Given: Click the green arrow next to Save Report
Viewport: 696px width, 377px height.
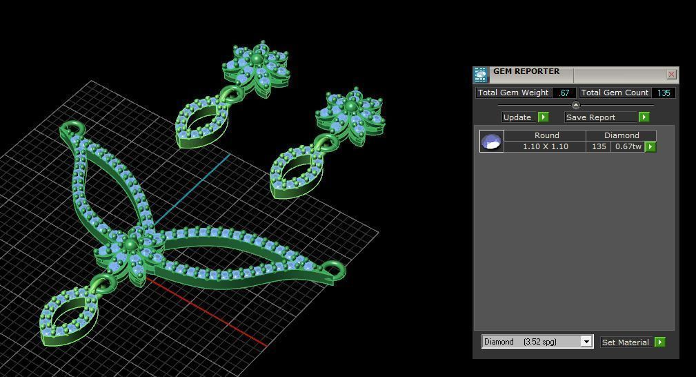Looking at the screenshot, I should pos(644,117).
